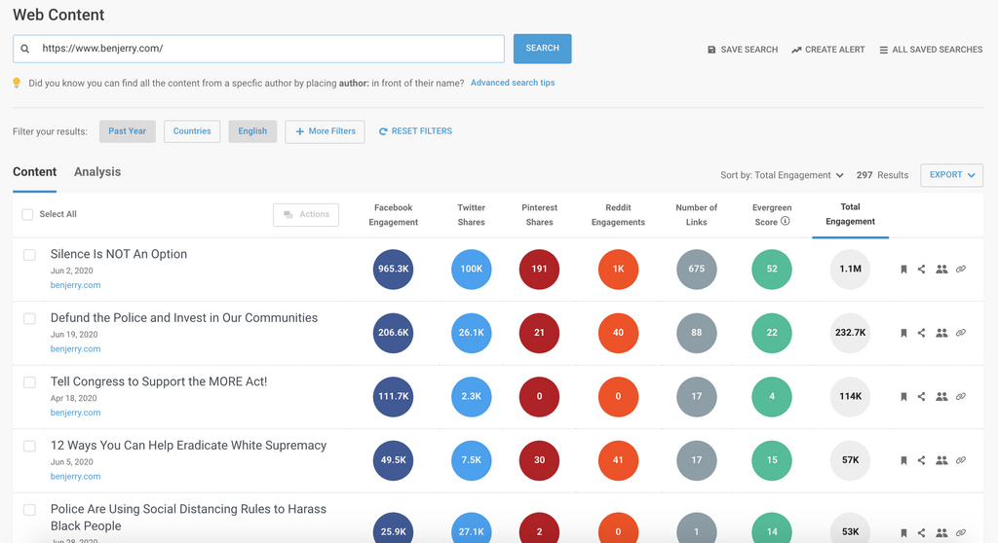View sharers icon for 'Tell Congress' row

pos(941,397)
